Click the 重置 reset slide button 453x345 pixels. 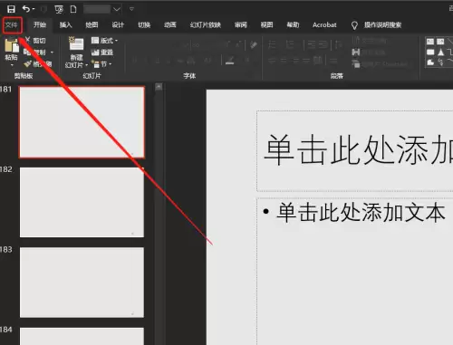click(102, 53)
